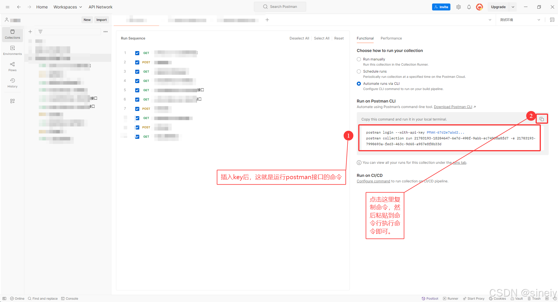
Task: Open the user avatar menu
Action: click(x=479, y=7)
